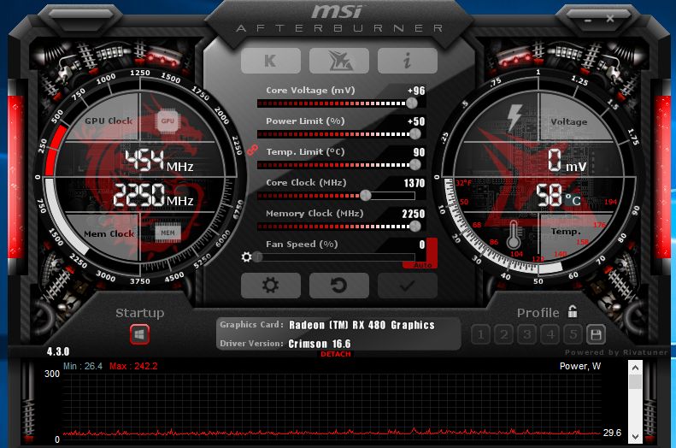Save profile using the floppy disk icon
The width and height of the screenshot is (676, 448).
[596, 334]
